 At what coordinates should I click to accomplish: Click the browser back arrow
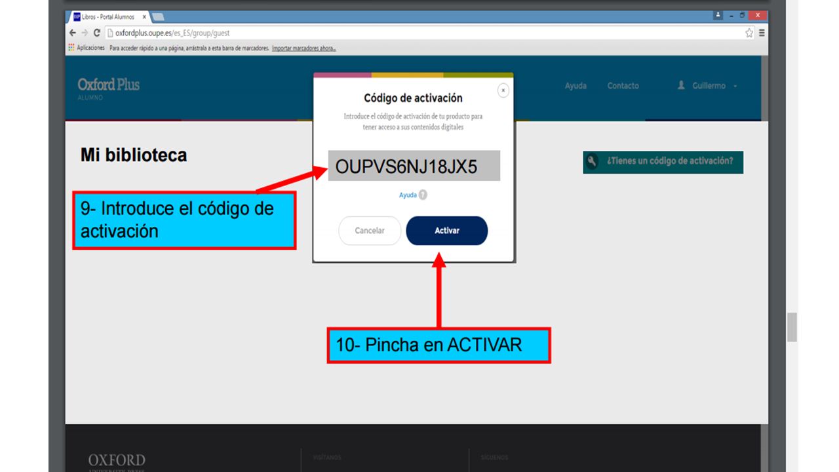pos(73,33)
